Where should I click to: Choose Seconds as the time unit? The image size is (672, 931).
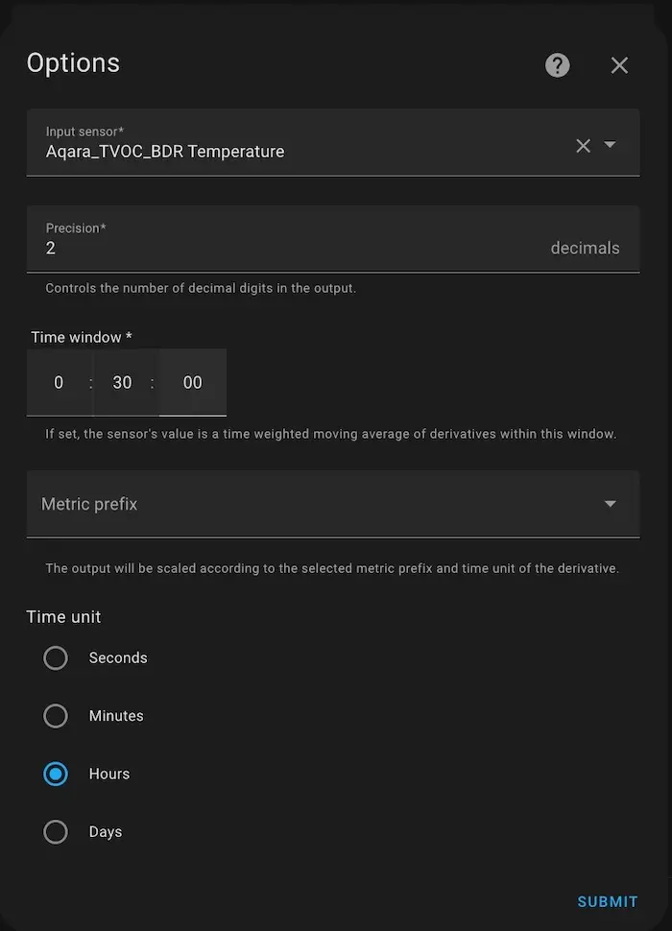(56, 657)
